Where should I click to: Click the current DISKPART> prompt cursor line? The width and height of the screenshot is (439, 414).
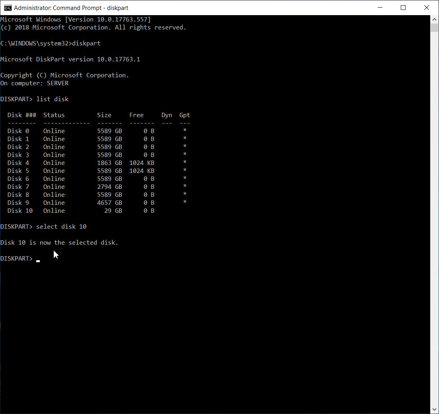(x=20, y=259)
